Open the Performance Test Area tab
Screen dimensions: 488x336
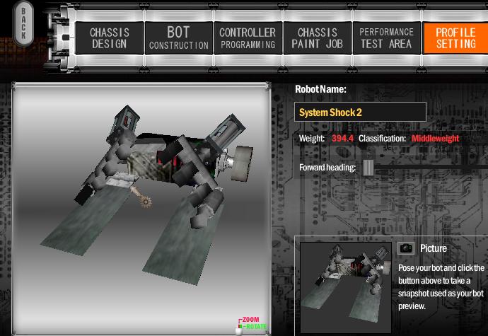click(x=387, y=38)
